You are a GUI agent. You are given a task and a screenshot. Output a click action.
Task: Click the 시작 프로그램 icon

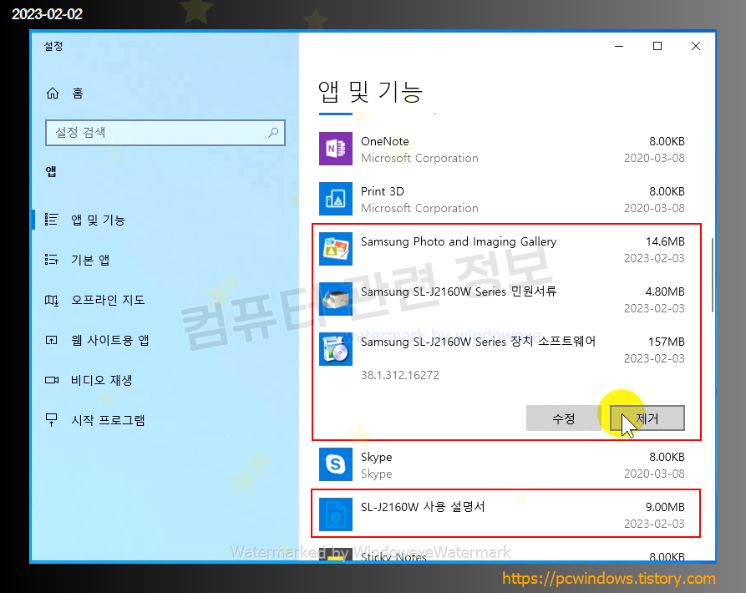coord(52,420)
